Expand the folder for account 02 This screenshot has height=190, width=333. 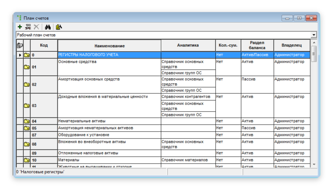pyautogui.click(x=27, y=84)
